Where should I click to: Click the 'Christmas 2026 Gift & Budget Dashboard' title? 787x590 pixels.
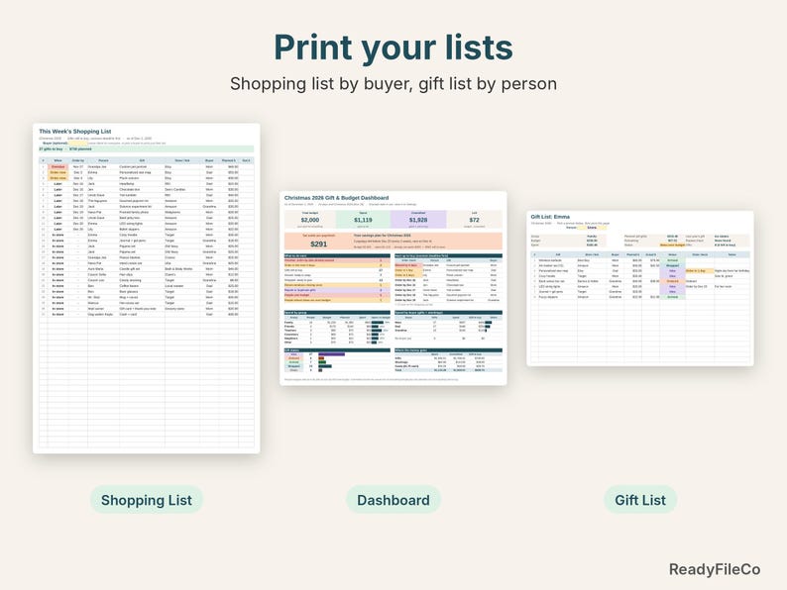[x=336, y=198]
